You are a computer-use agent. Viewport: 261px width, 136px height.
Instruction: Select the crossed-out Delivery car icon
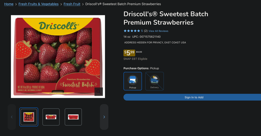point(155,80)
